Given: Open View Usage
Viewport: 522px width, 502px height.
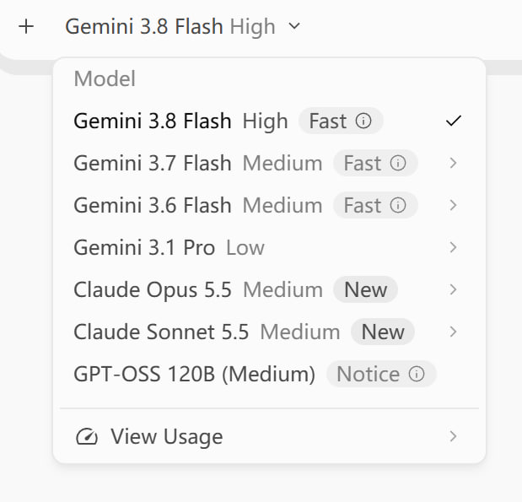Looking at the screenshot, I should tap(269, 436).
